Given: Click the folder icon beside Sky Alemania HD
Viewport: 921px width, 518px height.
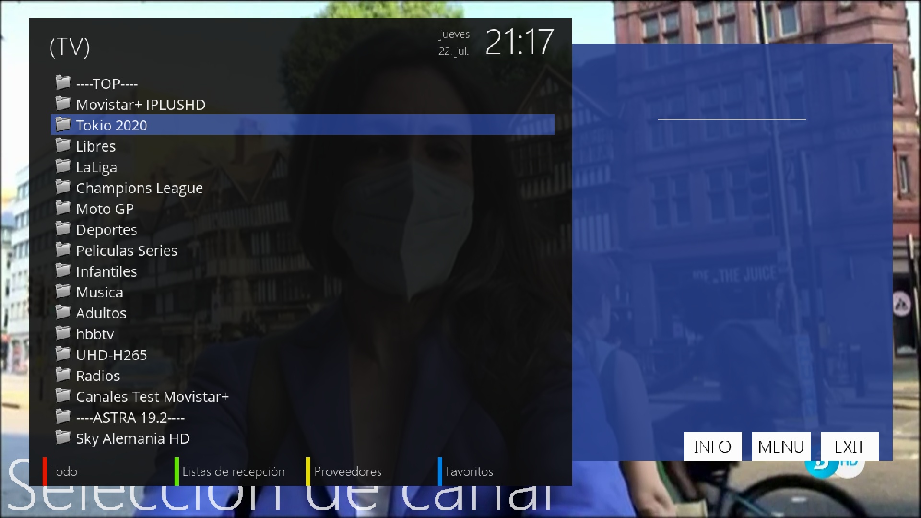Looking at the screenshot, I should coord(63,437).
